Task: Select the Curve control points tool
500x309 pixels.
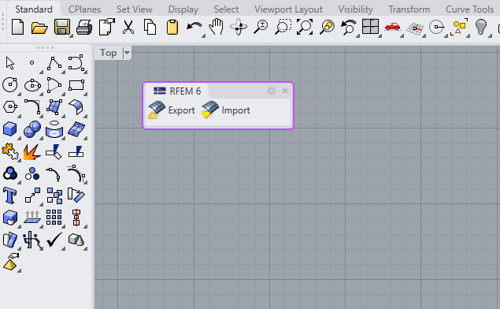Action: [76, 63]
